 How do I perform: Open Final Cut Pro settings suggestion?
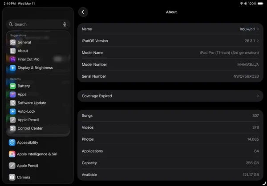(28, 59)
